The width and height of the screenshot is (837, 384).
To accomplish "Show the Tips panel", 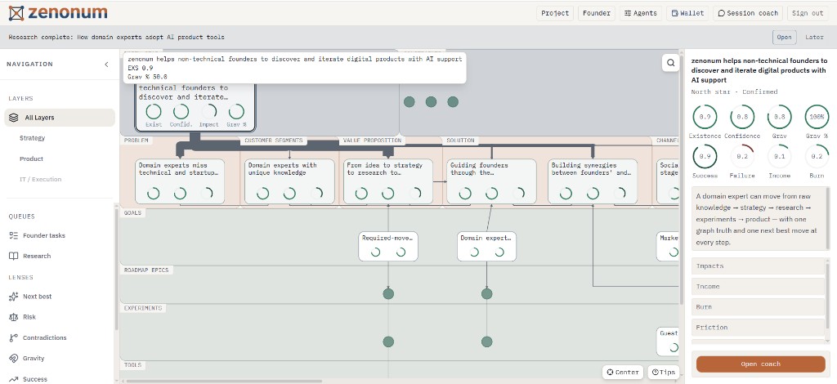I will click(x=664, y=373).
